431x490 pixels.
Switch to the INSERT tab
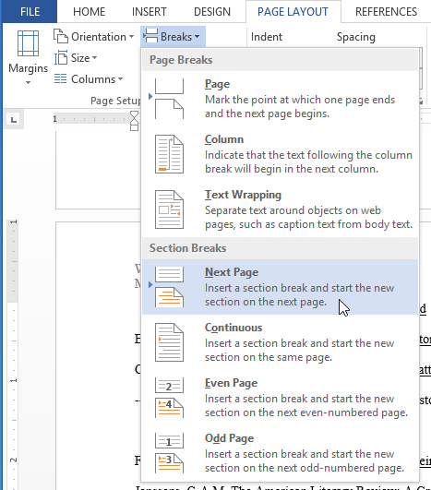tap(150, 12)
